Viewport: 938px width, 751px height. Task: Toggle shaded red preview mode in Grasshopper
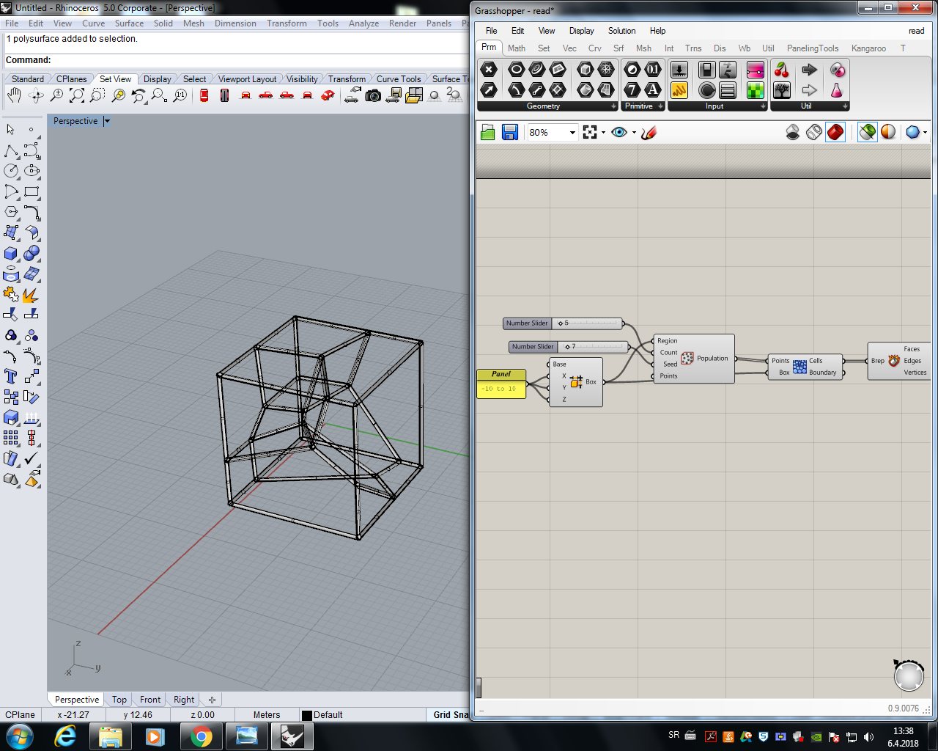835,132
